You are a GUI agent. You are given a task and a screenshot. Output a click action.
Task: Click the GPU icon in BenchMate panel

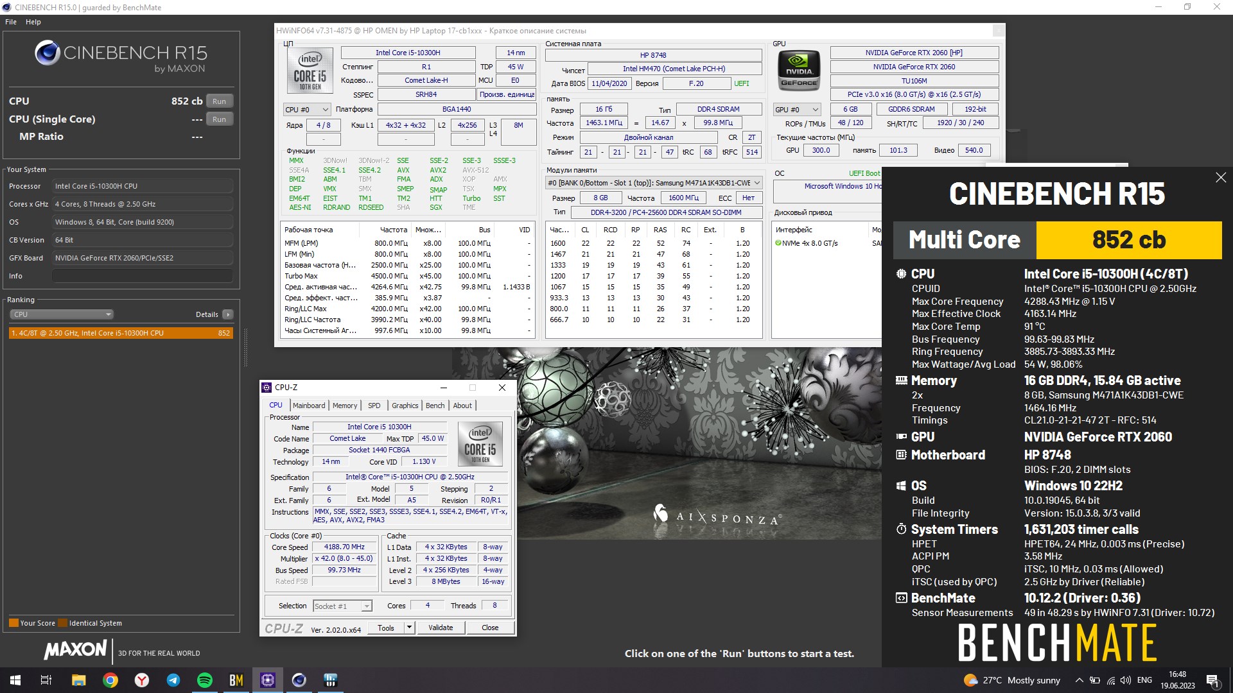901,437
